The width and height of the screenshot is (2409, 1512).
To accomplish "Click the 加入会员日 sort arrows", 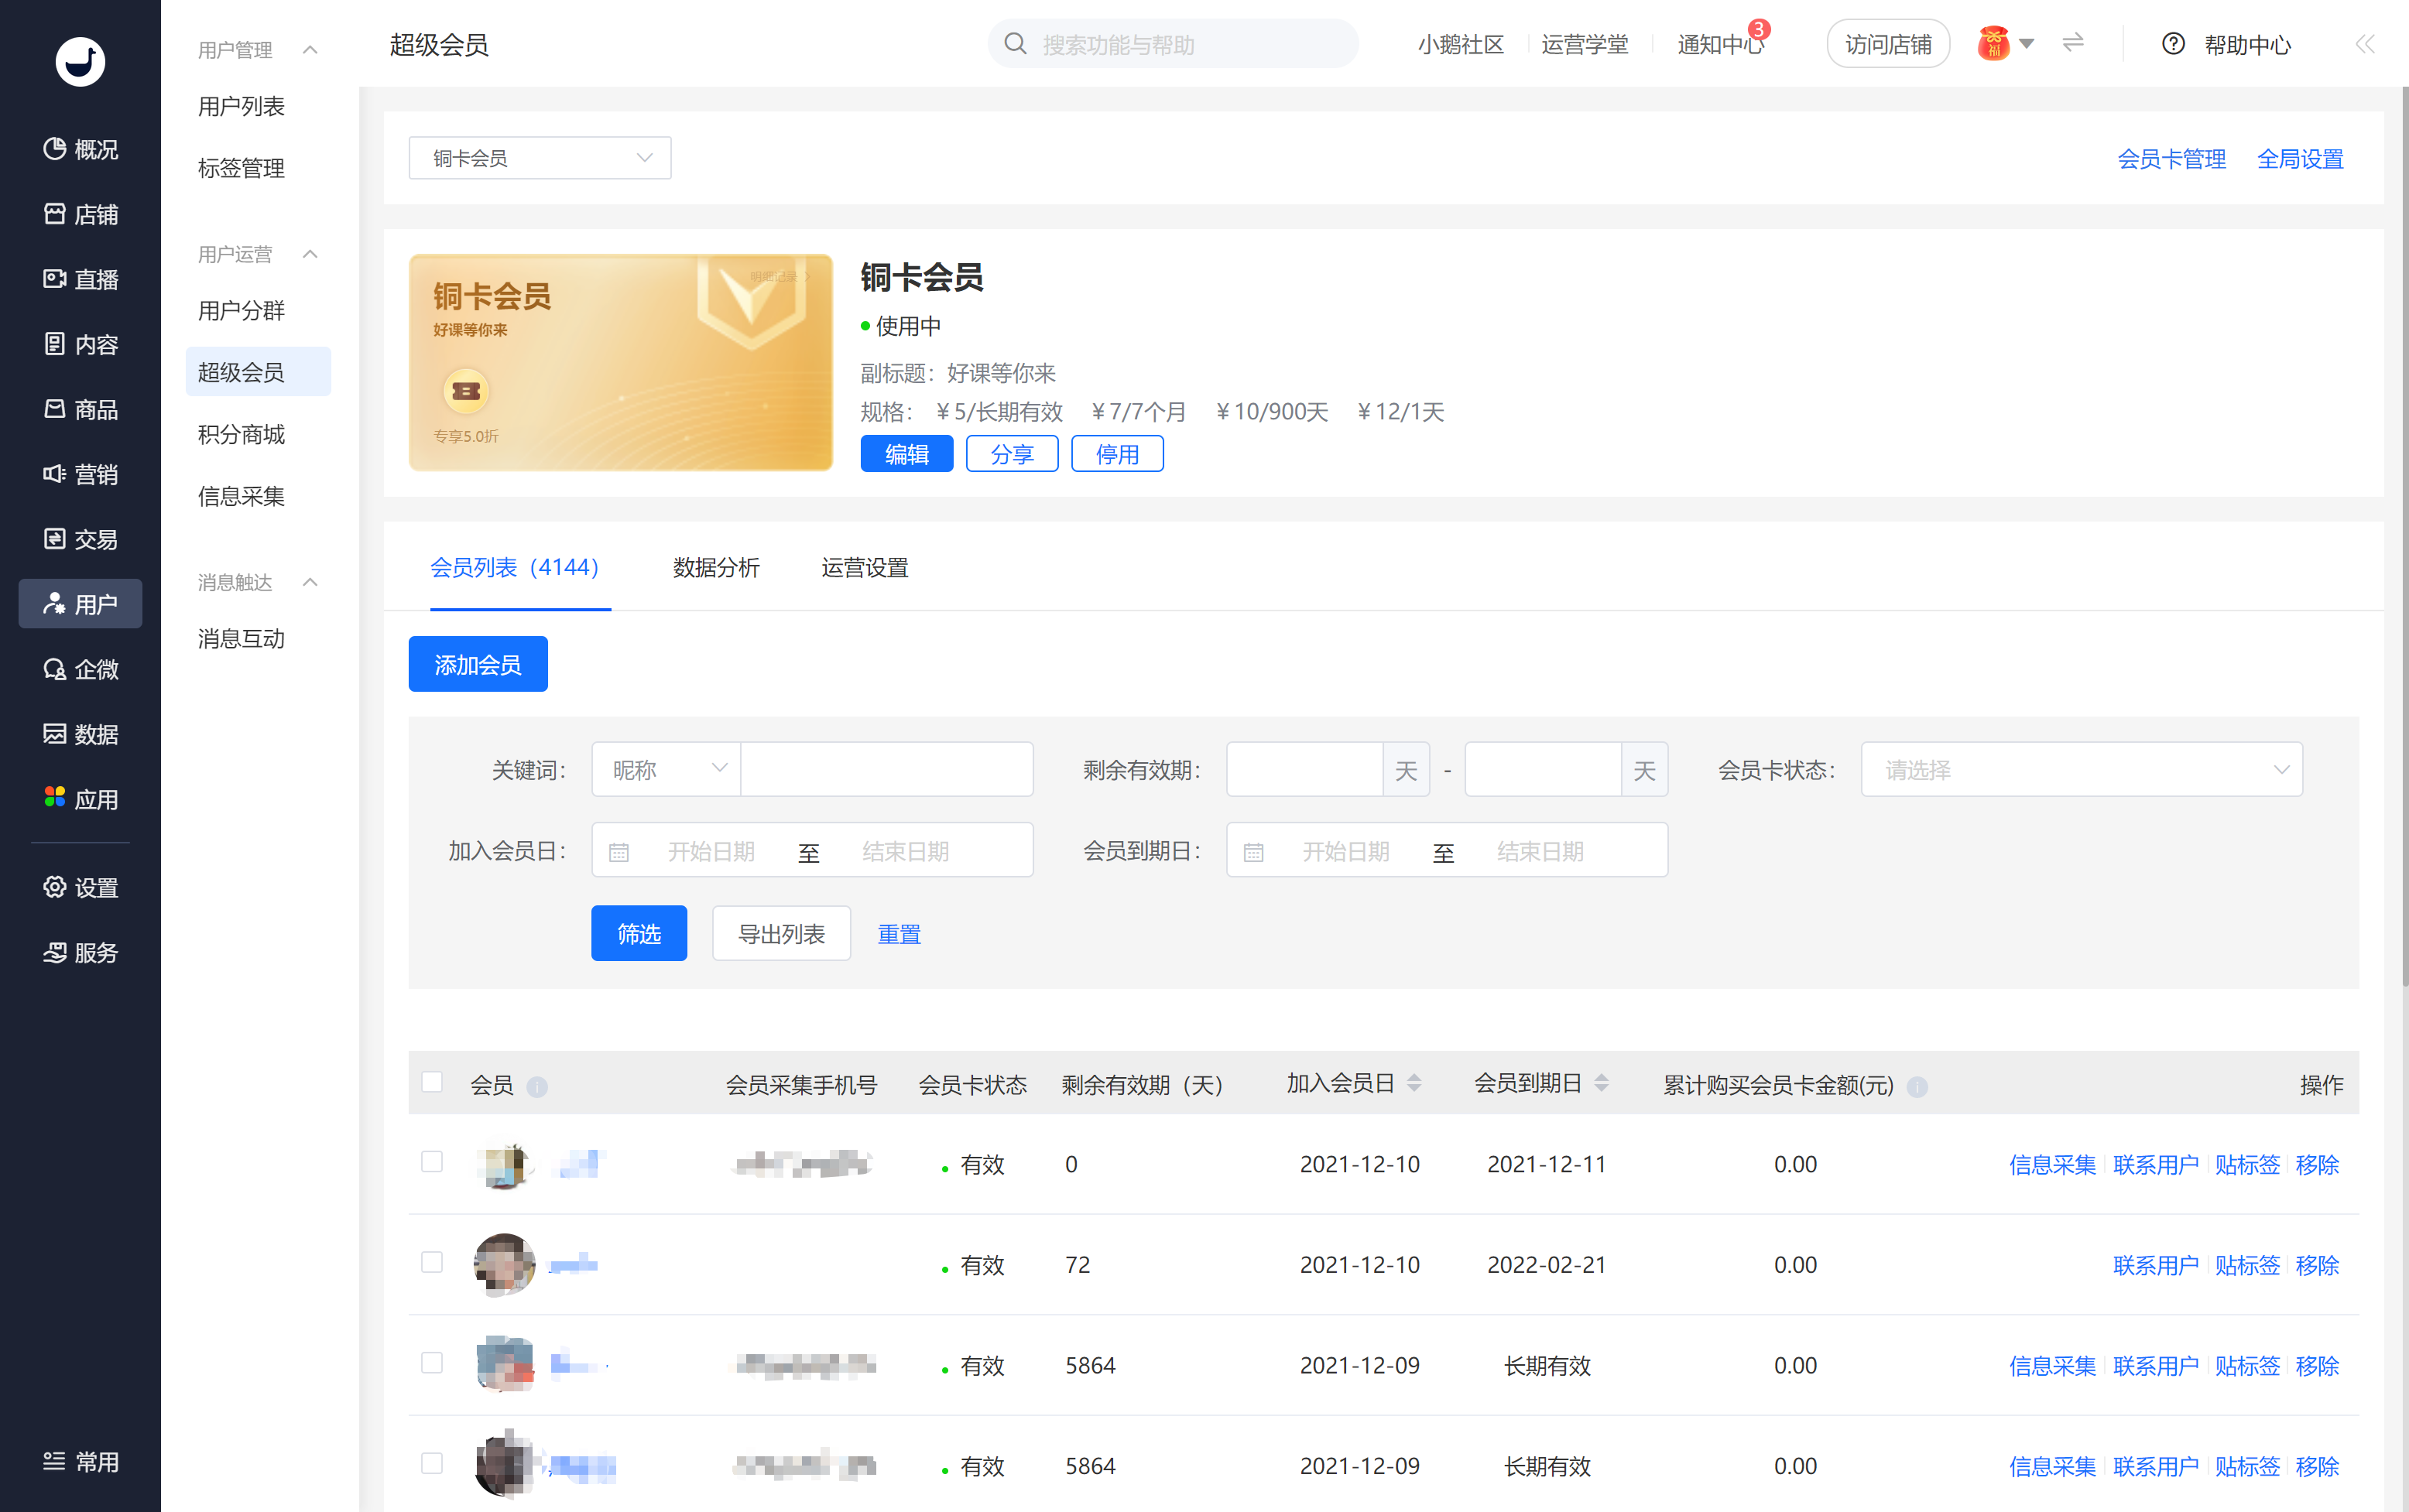I will pos(1414,1083).
